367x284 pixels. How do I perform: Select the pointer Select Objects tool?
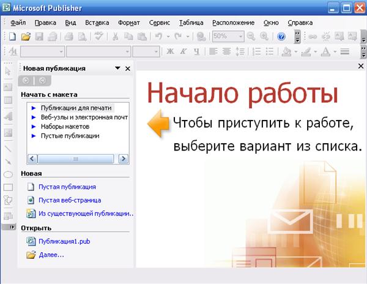click(8, 71)
